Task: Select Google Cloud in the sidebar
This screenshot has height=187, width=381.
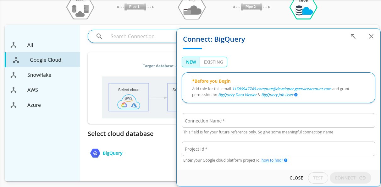Action: tap(42, 60)
